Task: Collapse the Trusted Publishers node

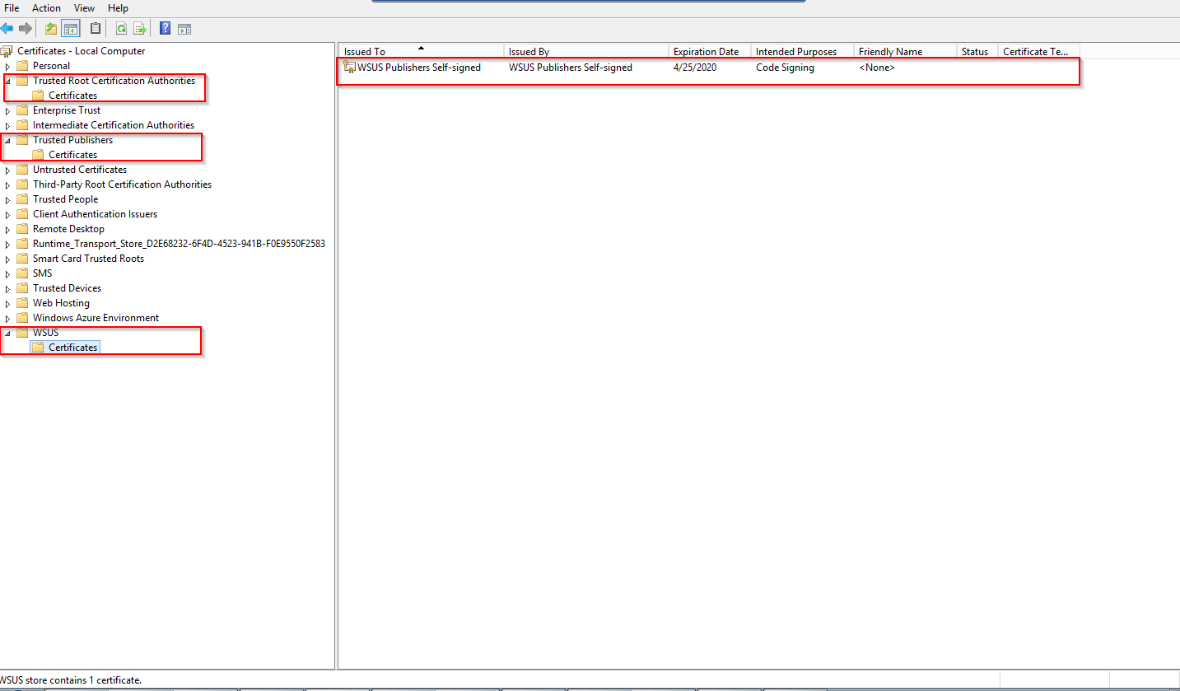Action: coord(8,140)
